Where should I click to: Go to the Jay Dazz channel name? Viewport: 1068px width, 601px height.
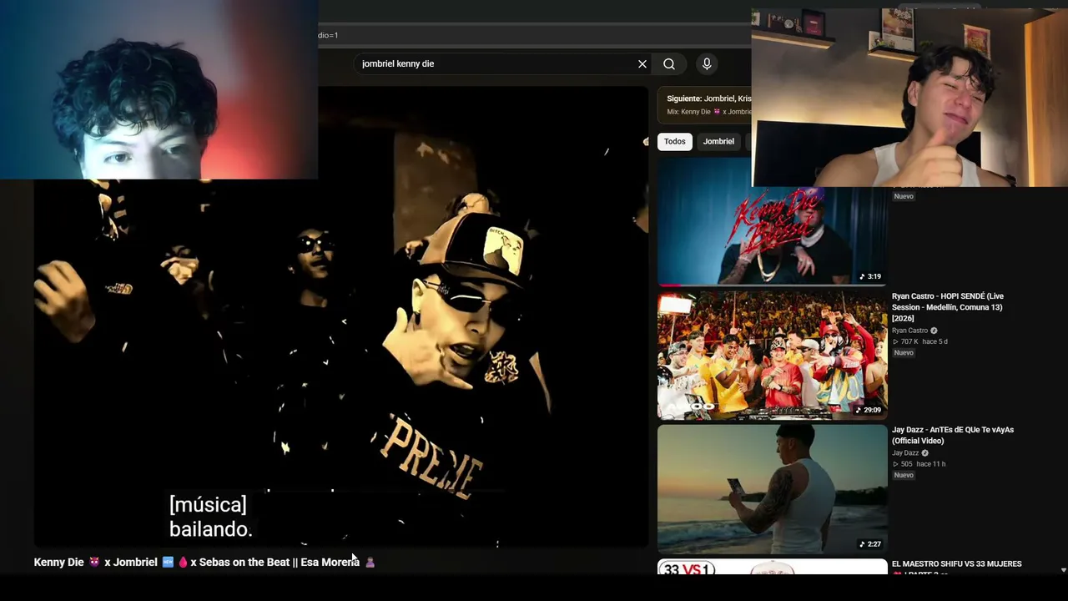tap(905, 453)
